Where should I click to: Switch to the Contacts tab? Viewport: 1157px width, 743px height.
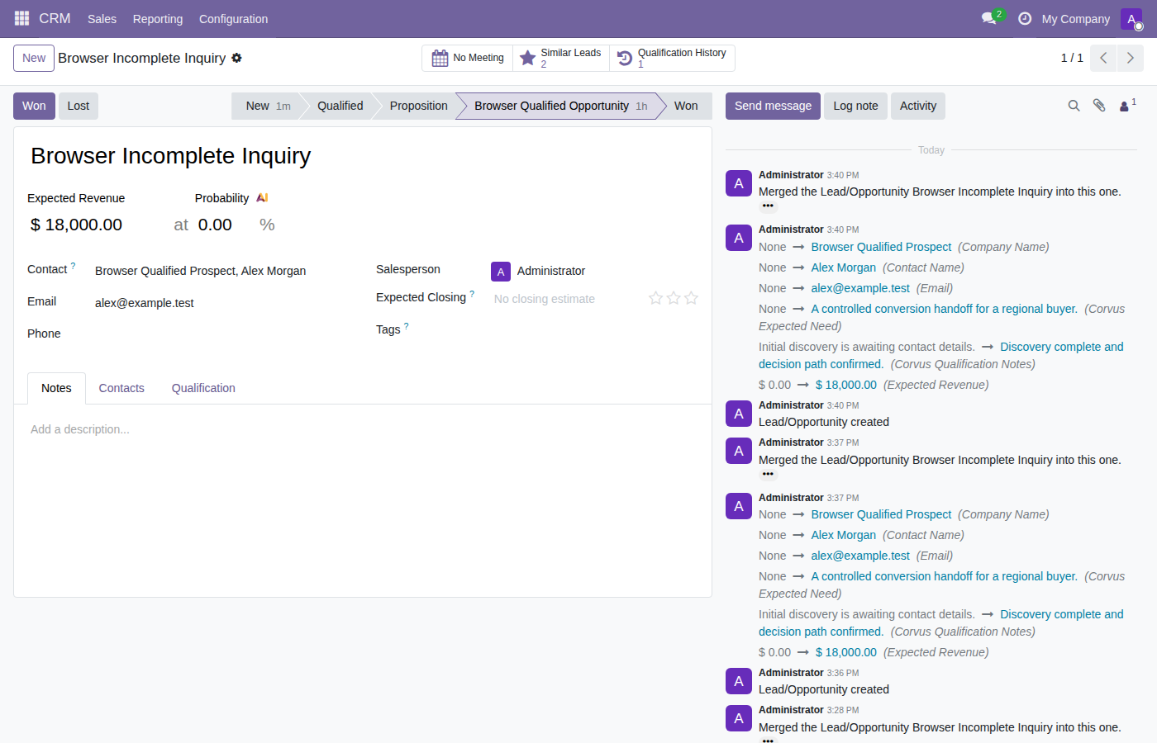(121, 388)
